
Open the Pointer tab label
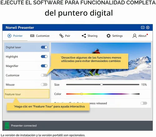tap(18, 36)
